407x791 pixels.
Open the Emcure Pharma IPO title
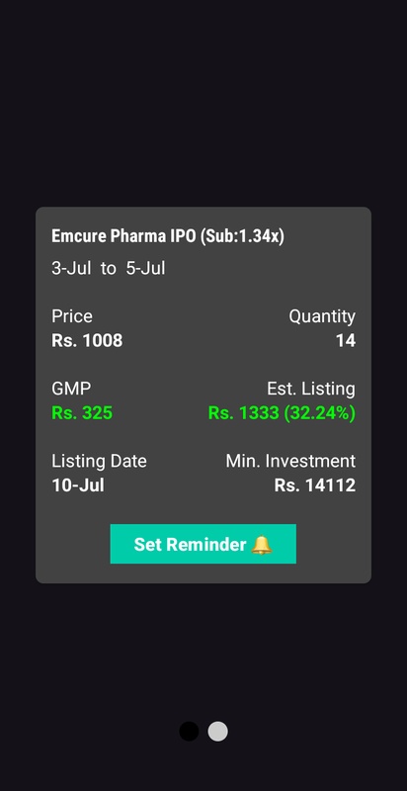[x=123, y=236]
